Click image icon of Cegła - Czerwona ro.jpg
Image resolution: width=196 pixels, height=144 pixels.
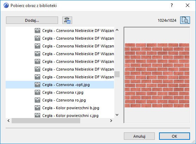(37, 100)
